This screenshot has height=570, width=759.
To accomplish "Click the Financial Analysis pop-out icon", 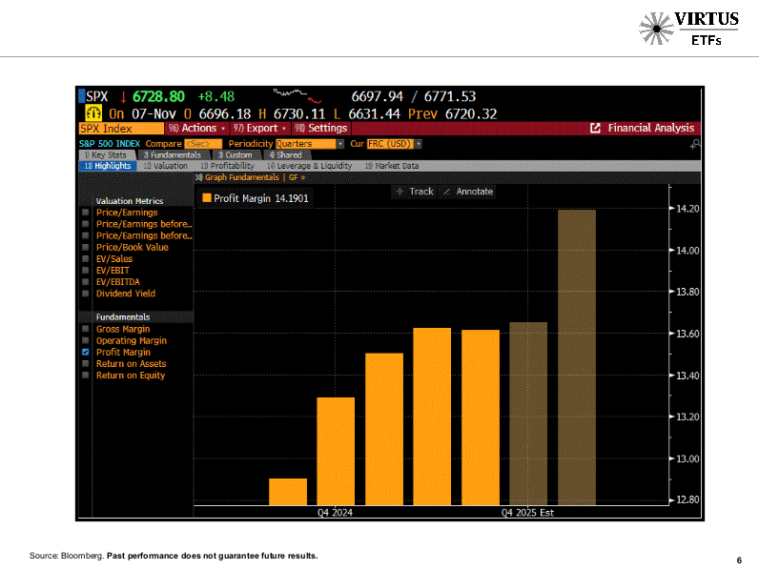I will pos(596,129).
